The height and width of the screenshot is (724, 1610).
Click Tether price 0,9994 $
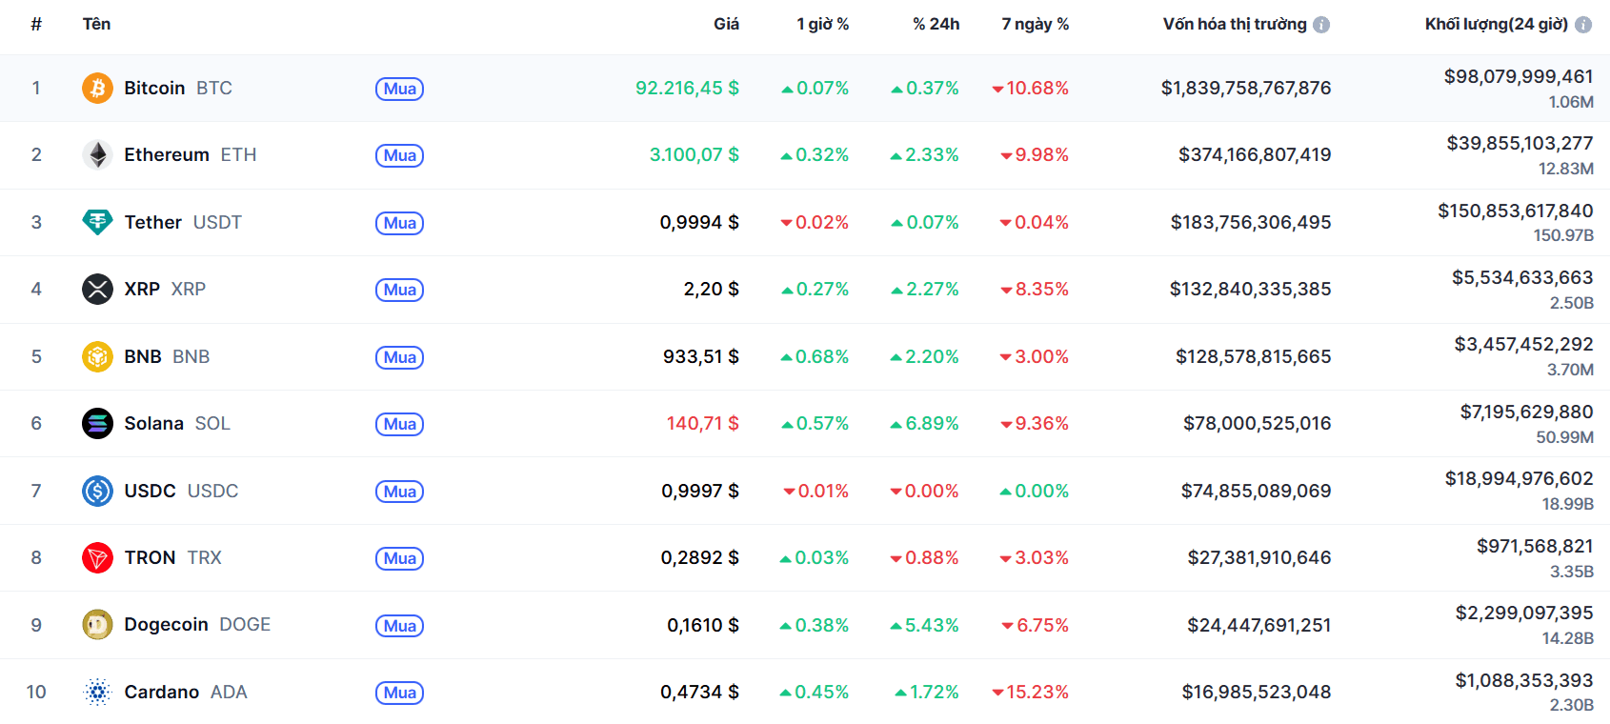pos(699,222)
